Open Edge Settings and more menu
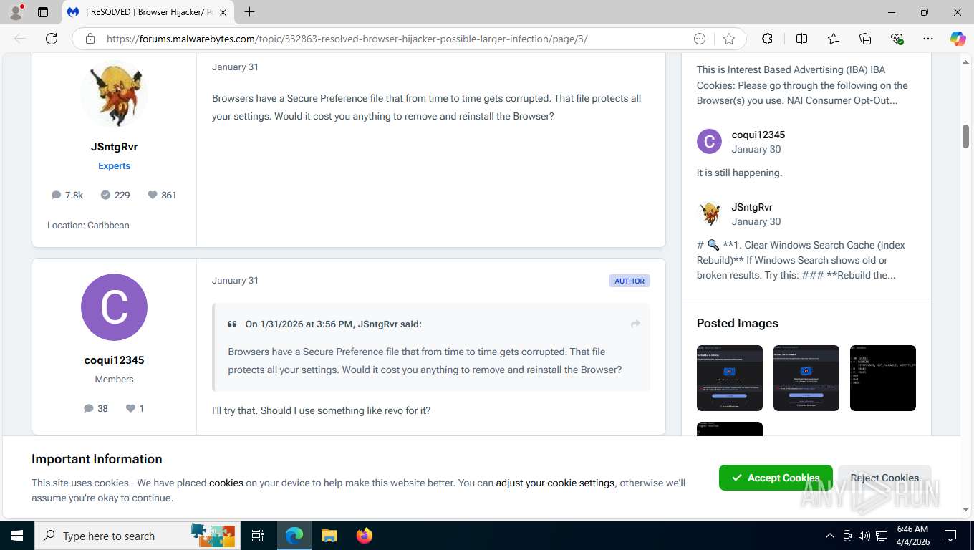 coord(928,39)
